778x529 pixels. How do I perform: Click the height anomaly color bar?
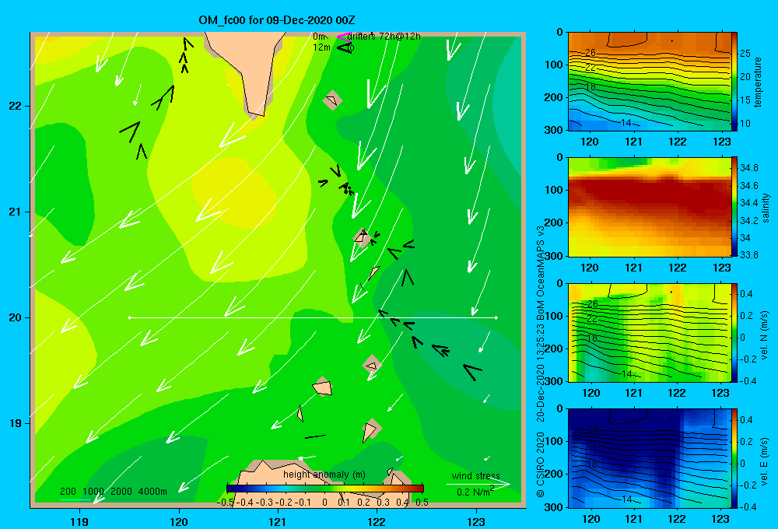(x=325, y=489)
